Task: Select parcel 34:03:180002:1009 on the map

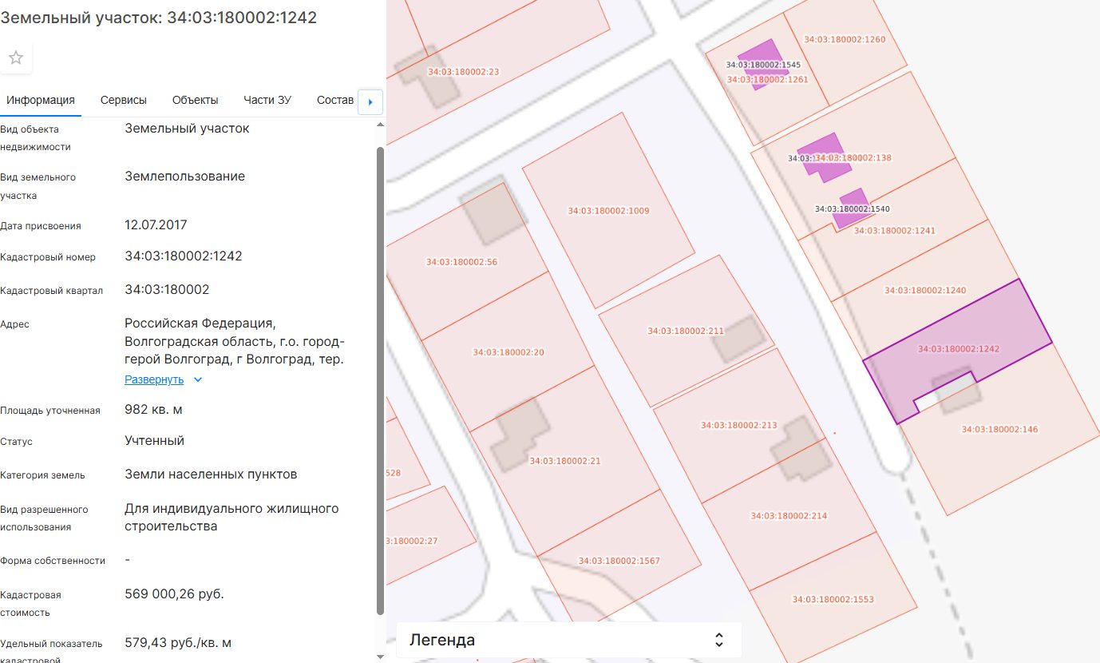Action: click(608, 211)
